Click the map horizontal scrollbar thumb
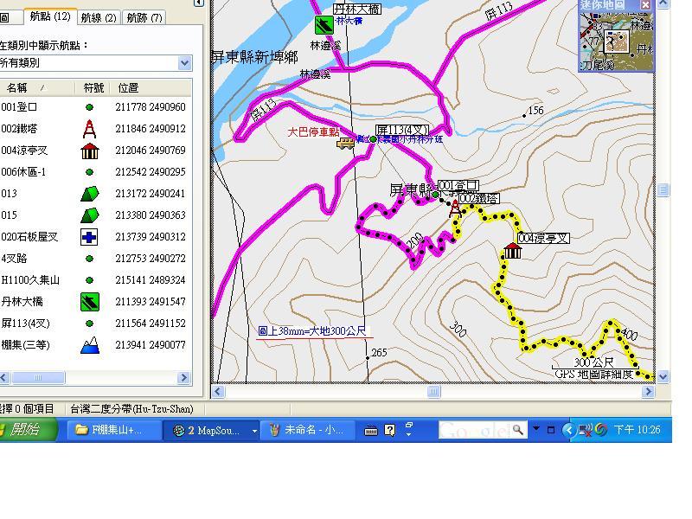The height and width of the screenshot is (519, 692). pyautogui.click(x=434, y=392)
